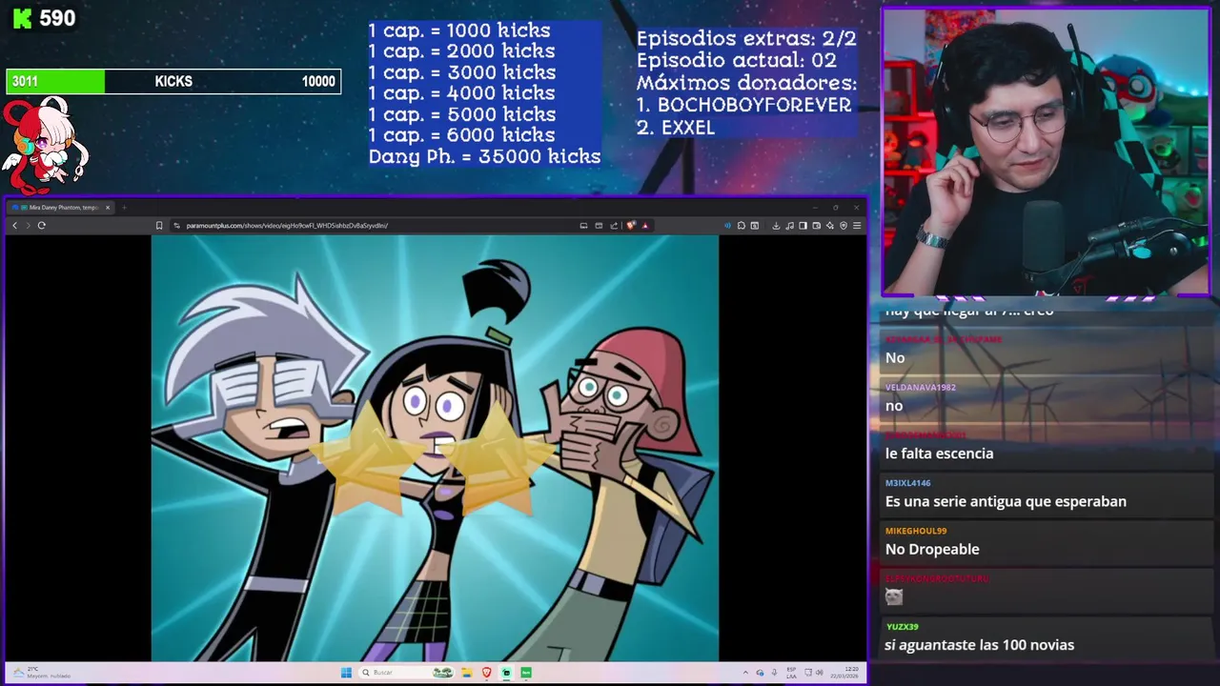Click the taskbar Buscar search box

point(406,673)
